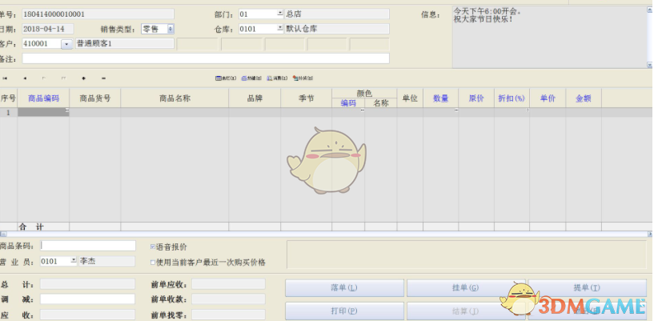The height and width of the screenshot is (321, 654).
Task: Click the 调减 input field
Action: tap(87, 299)
